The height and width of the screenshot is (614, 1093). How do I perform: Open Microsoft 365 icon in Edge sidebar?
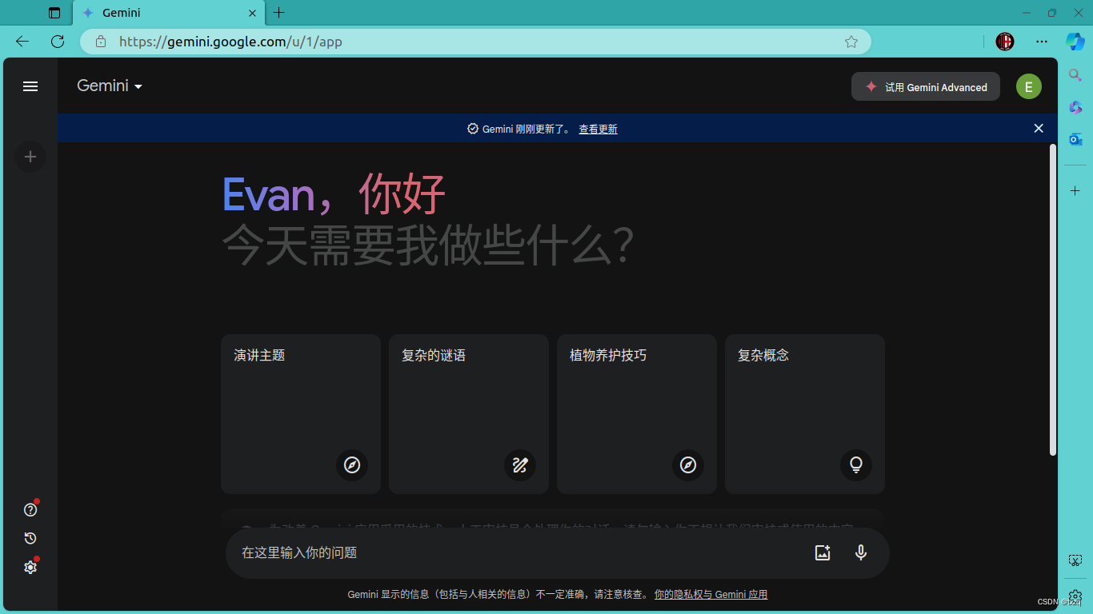(1075, 107)
